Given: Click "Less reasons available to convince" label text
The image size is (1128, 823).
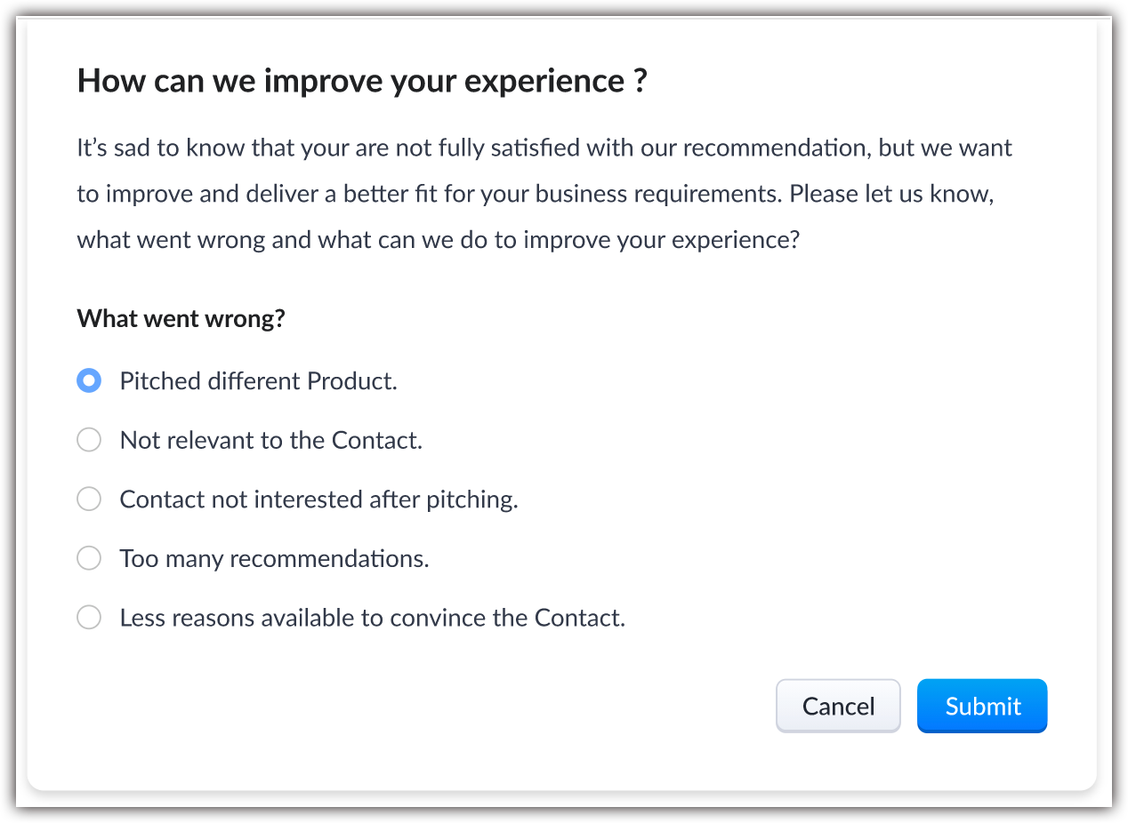Looking at the screenshot, I should click(x=372, y=618).
